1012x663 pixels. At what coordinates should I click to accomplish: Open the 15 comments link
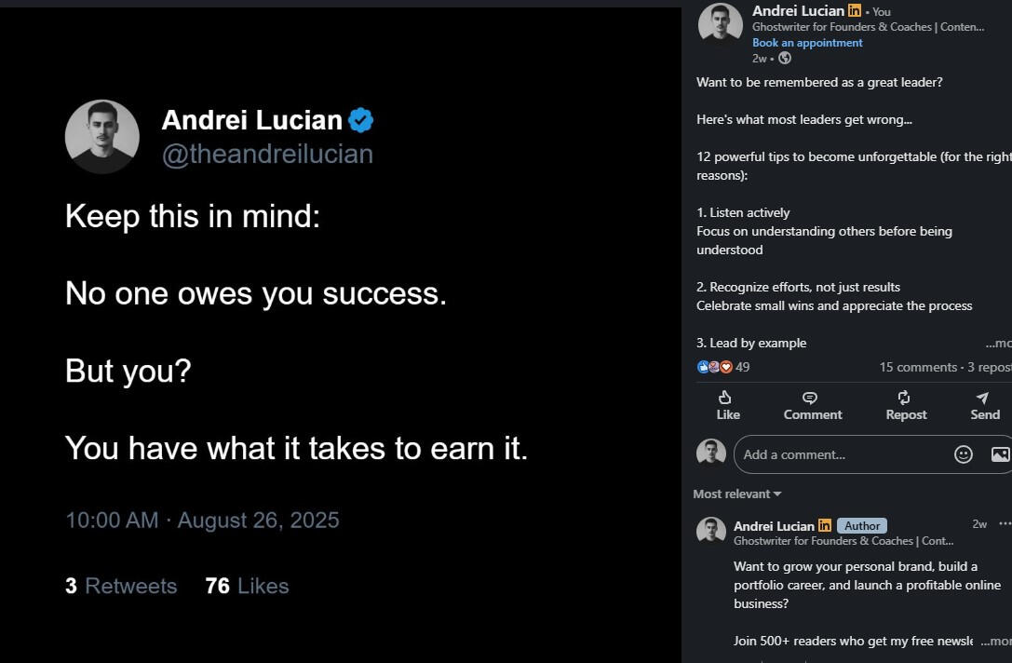pyautogui.click(x=918, y=367)
